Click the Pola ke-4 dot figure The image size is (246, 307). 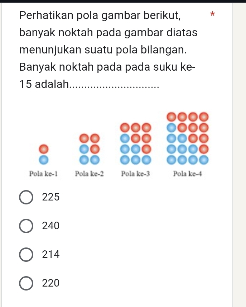pyautogui.click(x=188, y=138)
